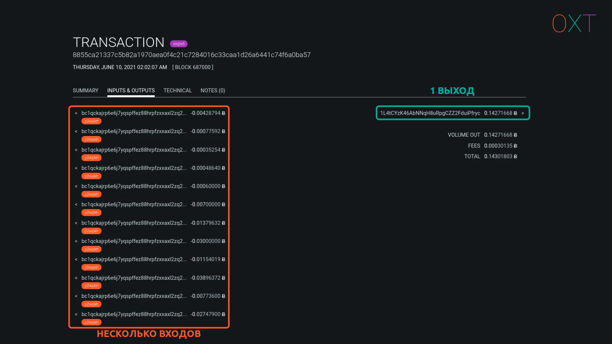612x344 pixels.
Task: Expand previous transaction arrow for 0.00428794 input
Action: 76,113
